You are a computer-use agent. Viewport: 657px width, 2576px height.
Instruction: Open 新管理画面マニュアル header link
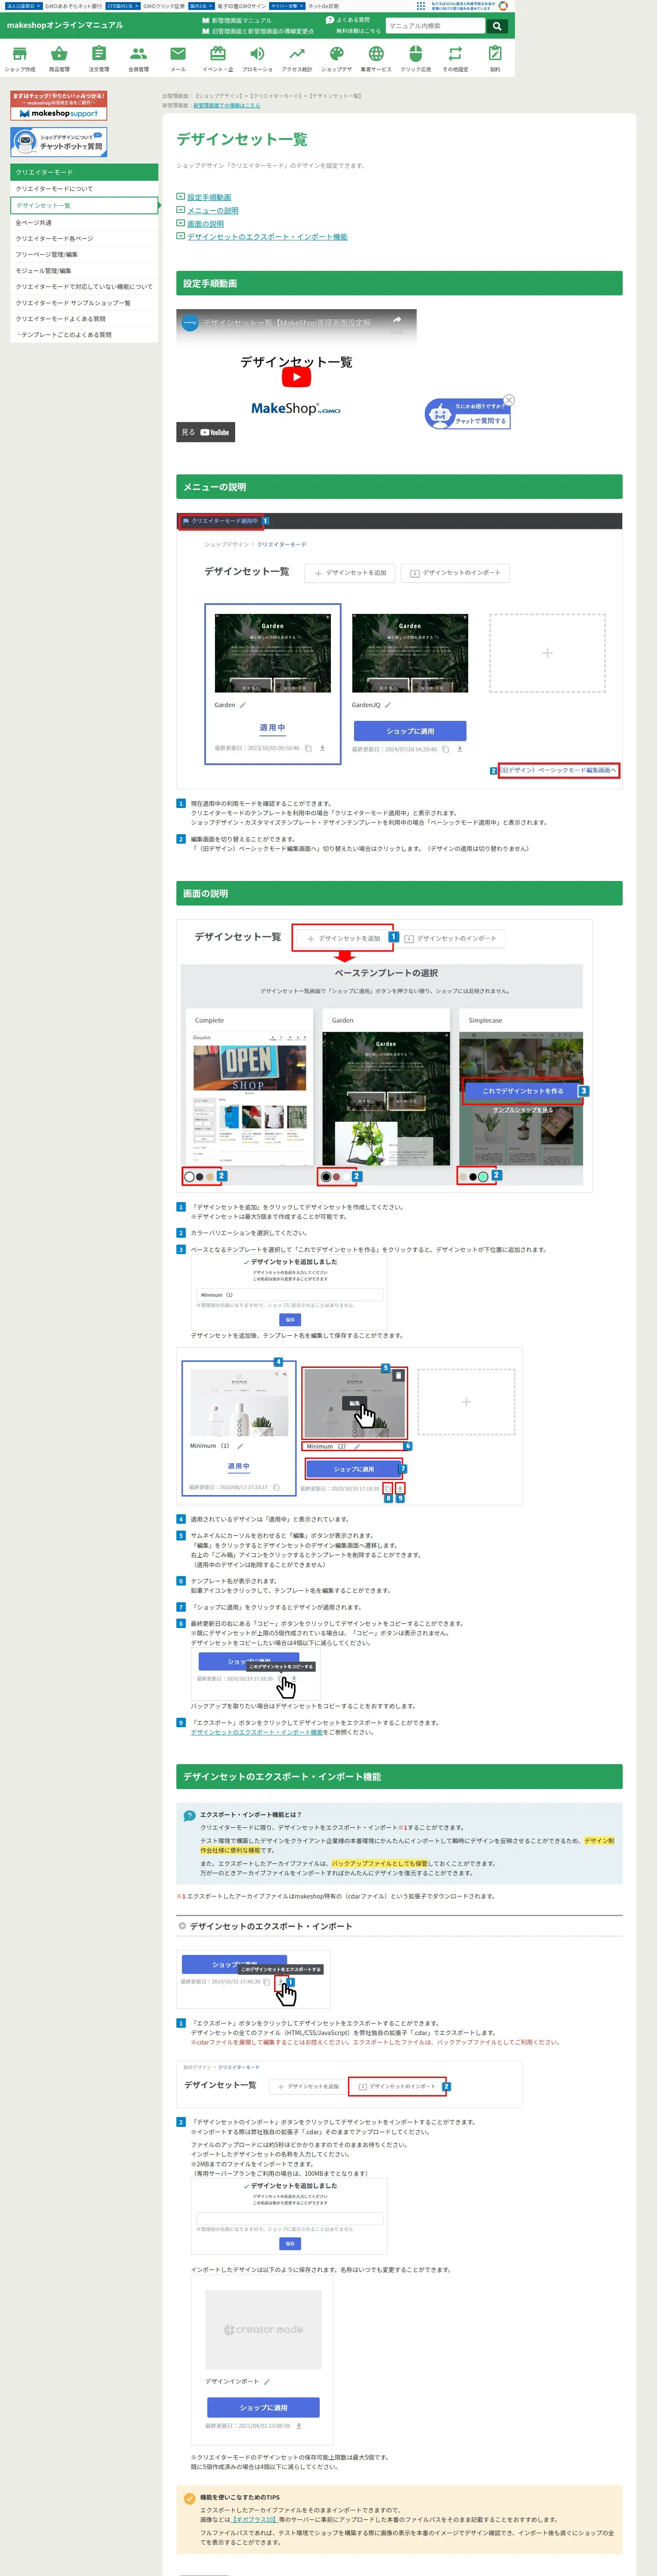[x=241, y=20]
